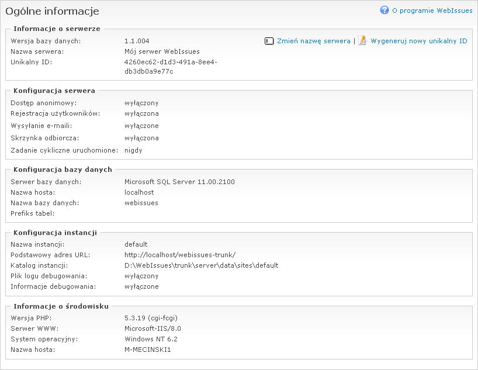The width and height of the screenshot is (478, 370).
Task: Click the "Konfiguracja instancji" section title
Action: point(55,232)
